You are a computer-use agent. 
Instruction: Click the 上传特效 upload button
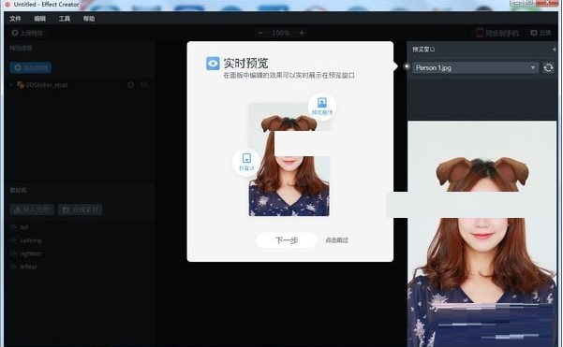[27, 33]
